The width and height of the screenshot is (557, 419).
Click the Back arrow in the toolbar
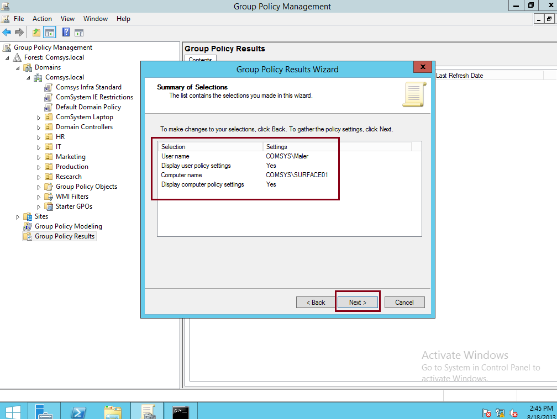coord(7,33)
